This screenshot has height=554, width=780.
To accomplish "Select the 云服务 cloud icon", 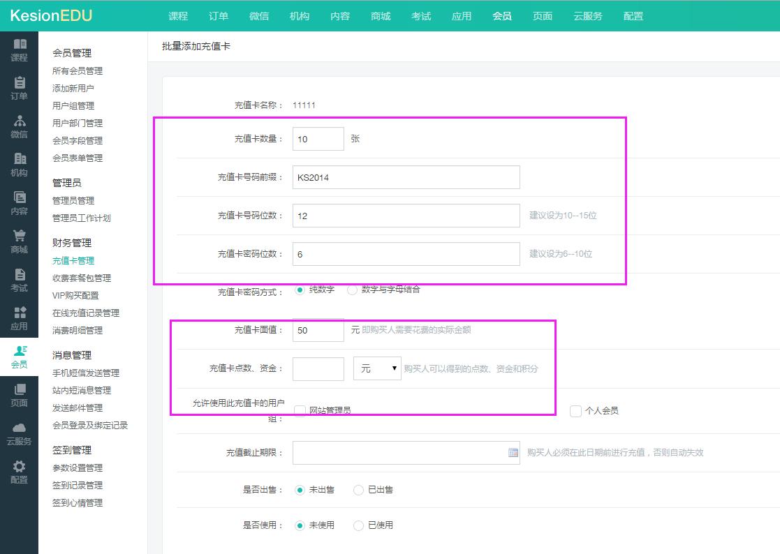I will point(19,428).
